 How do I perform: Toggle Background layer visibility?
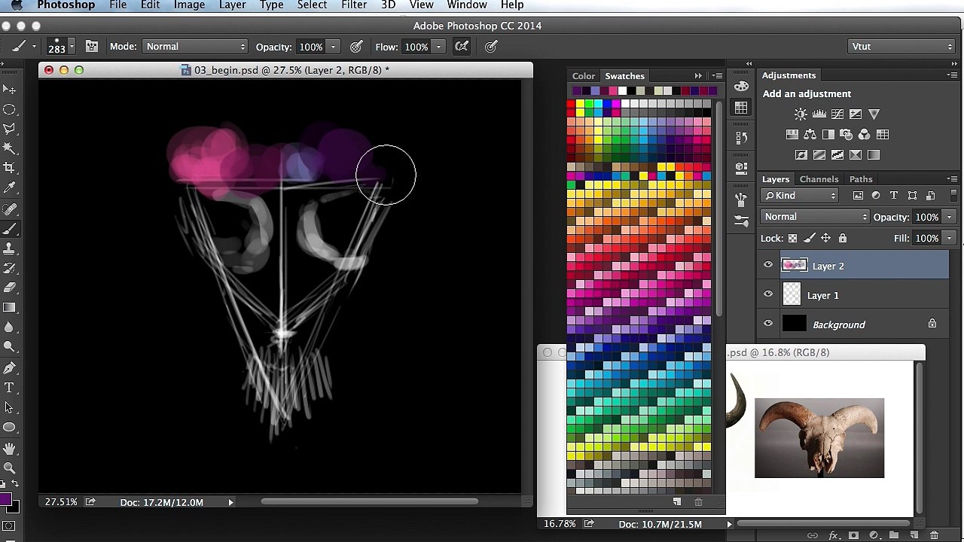(x=768, y=324)
